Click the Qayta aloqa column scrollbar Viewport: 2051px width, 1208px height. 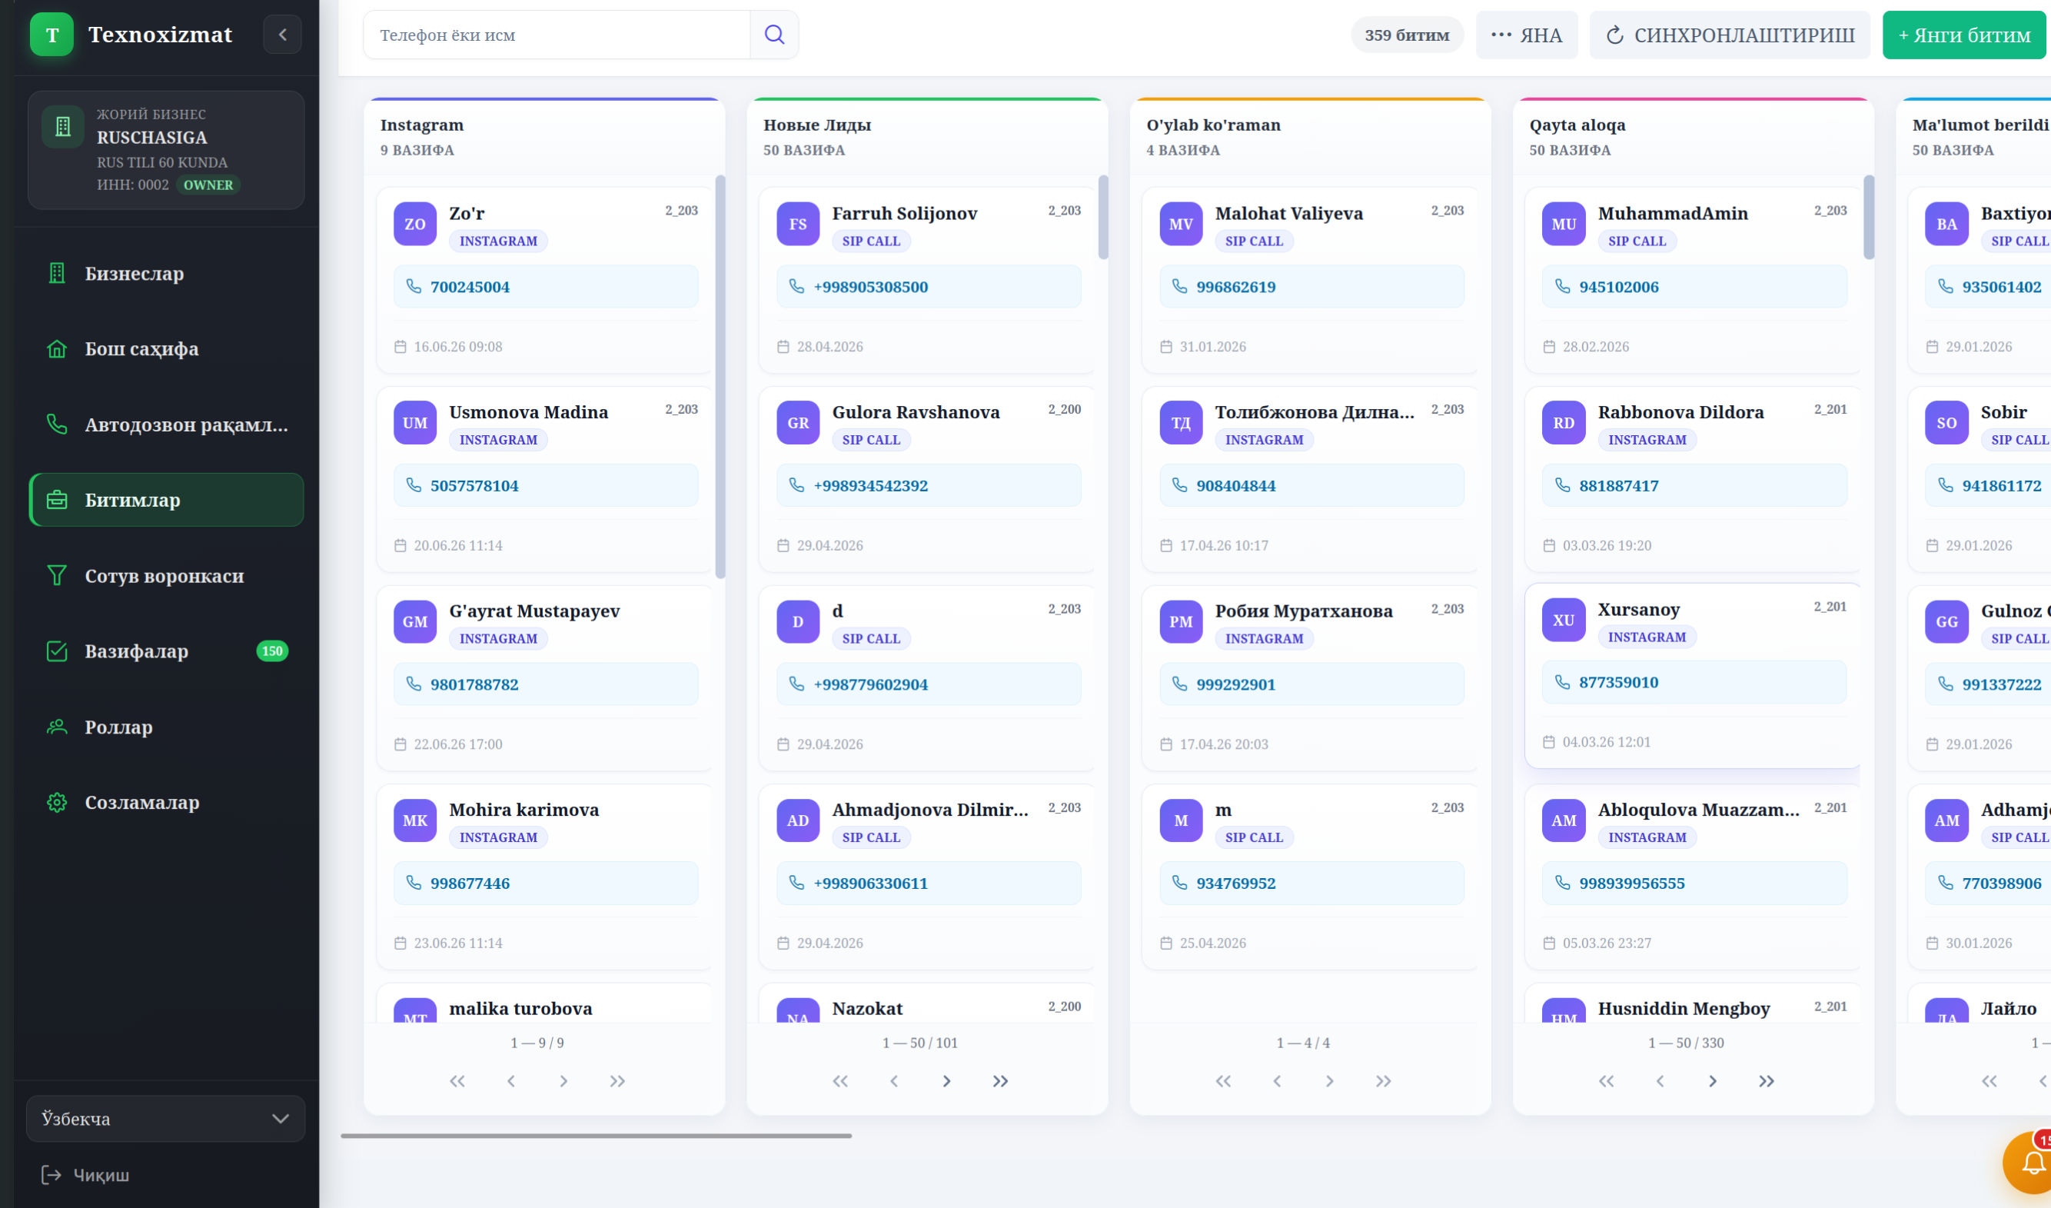click(1870, 218)
